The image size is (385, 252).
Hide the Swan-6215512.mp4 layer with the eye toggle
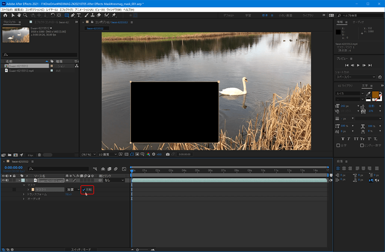pyautogui.click(x=4, y=179)
